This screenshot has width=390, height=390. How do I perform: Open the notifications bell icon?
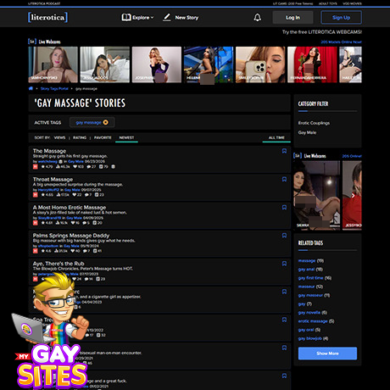[x=257, y=18]
